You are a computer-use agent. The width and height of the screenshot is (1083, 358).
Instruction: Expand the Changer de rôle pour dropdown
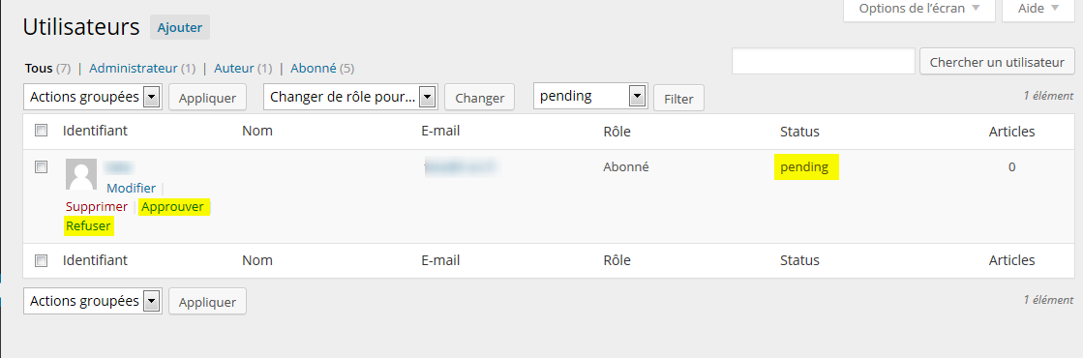pyautogui.click(x=351, y=97)
